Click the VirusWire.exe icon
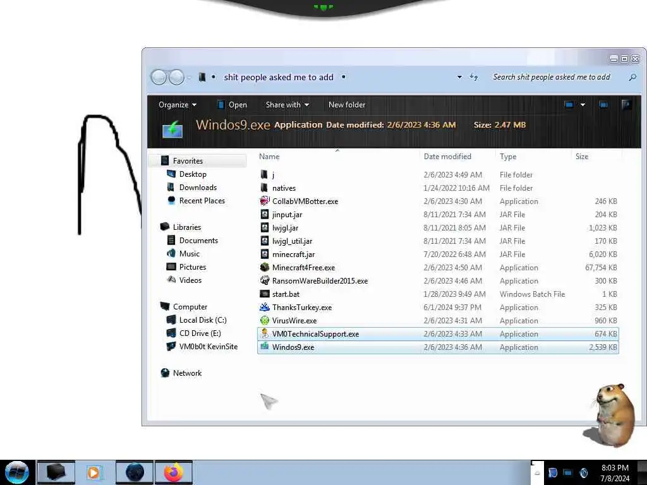 tap(265, 320)
